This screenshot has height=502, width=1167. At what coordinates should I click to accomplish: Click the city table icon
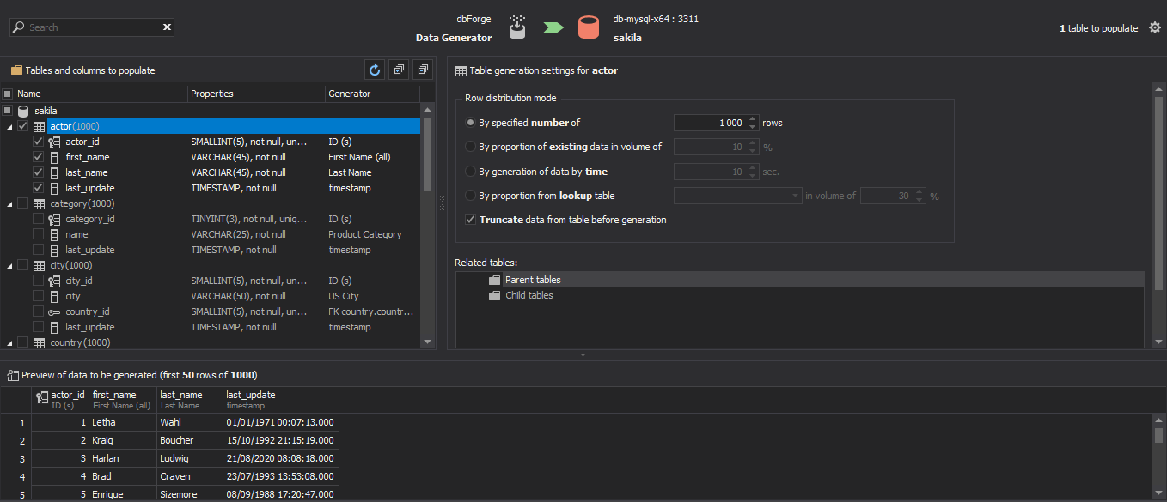click(x=39, y=265)
